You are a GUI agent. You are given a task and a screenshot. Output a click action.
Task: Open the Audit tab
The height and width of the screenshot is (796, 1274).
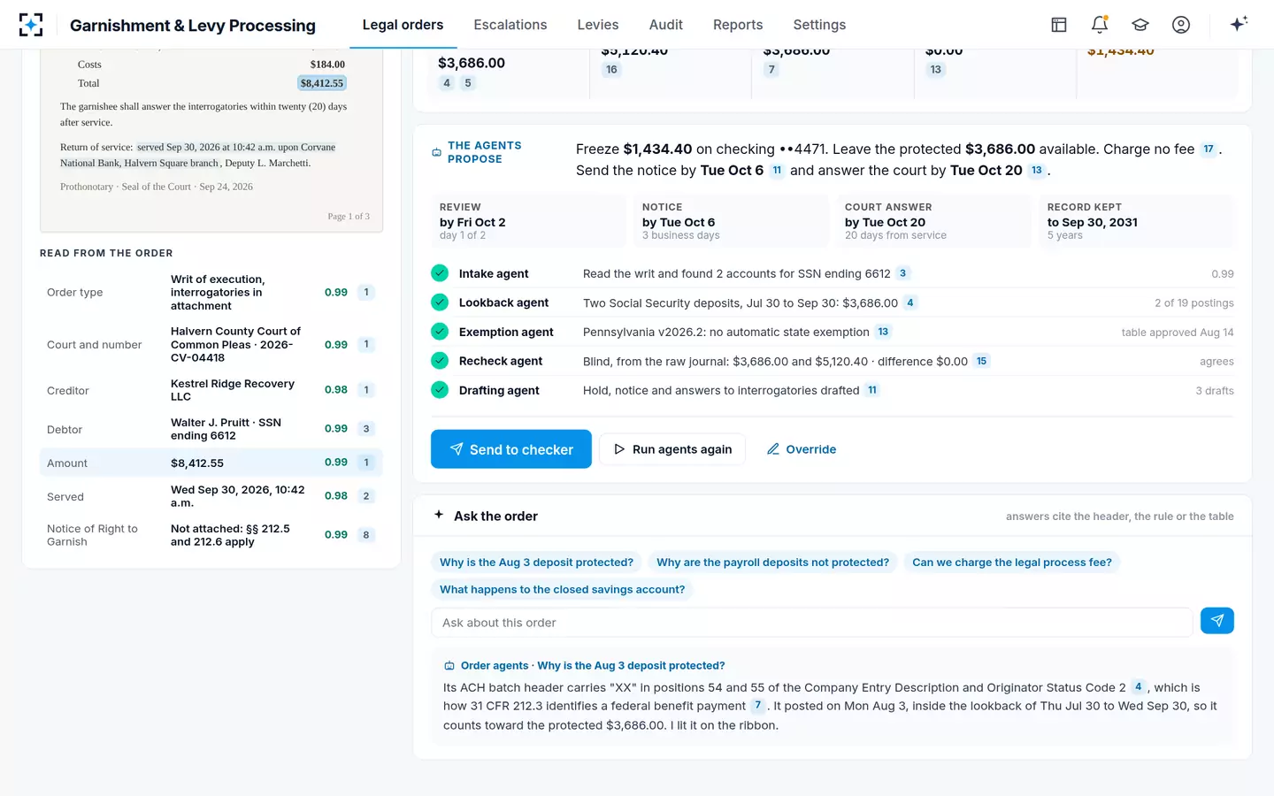[666, 25]
